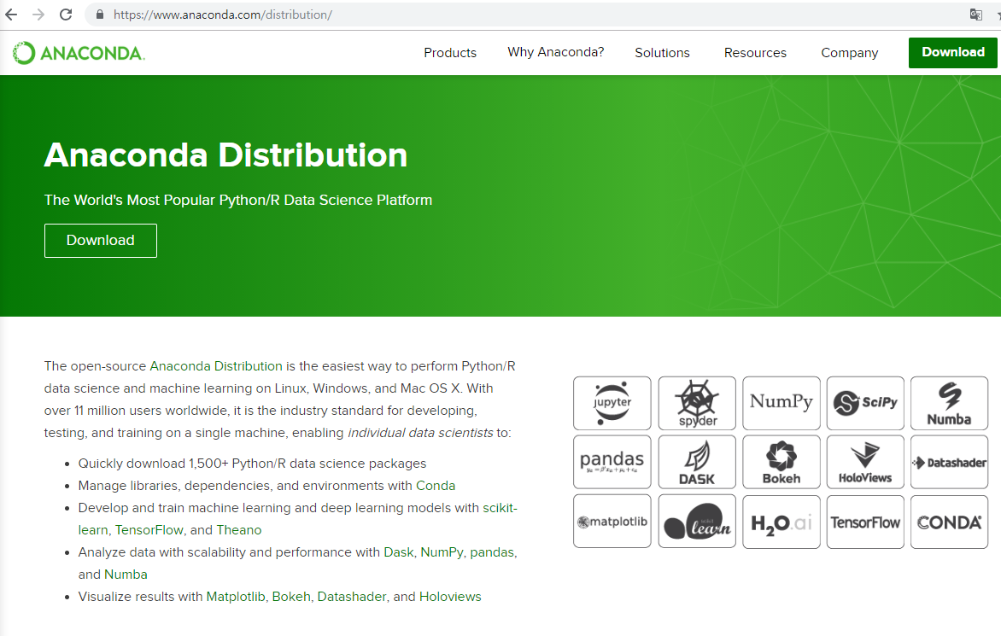This screenshot has width=1001, height=636.
Task: Open the matplotlib logo tile
Action: [x=612, y=521]
